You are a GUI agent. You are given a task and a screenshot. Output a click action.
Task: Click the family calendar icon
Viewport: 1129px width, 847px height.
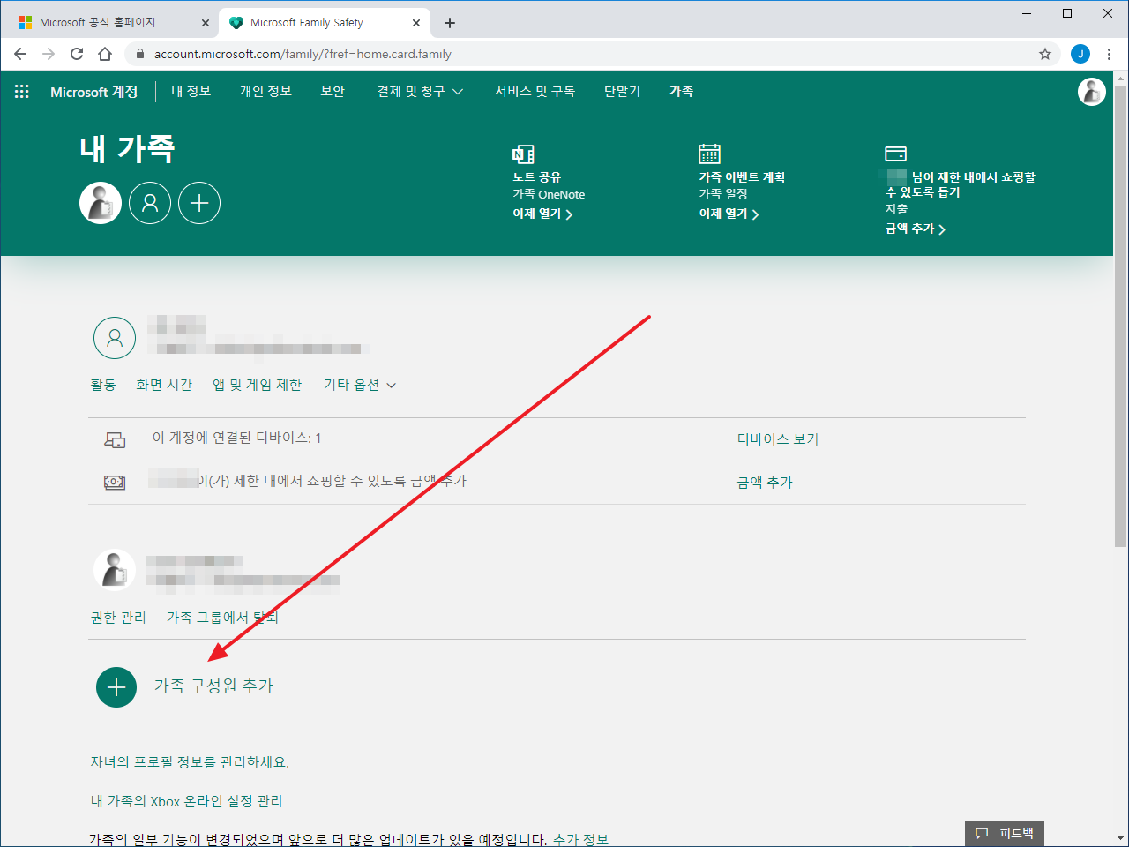[x=709, y=154]
